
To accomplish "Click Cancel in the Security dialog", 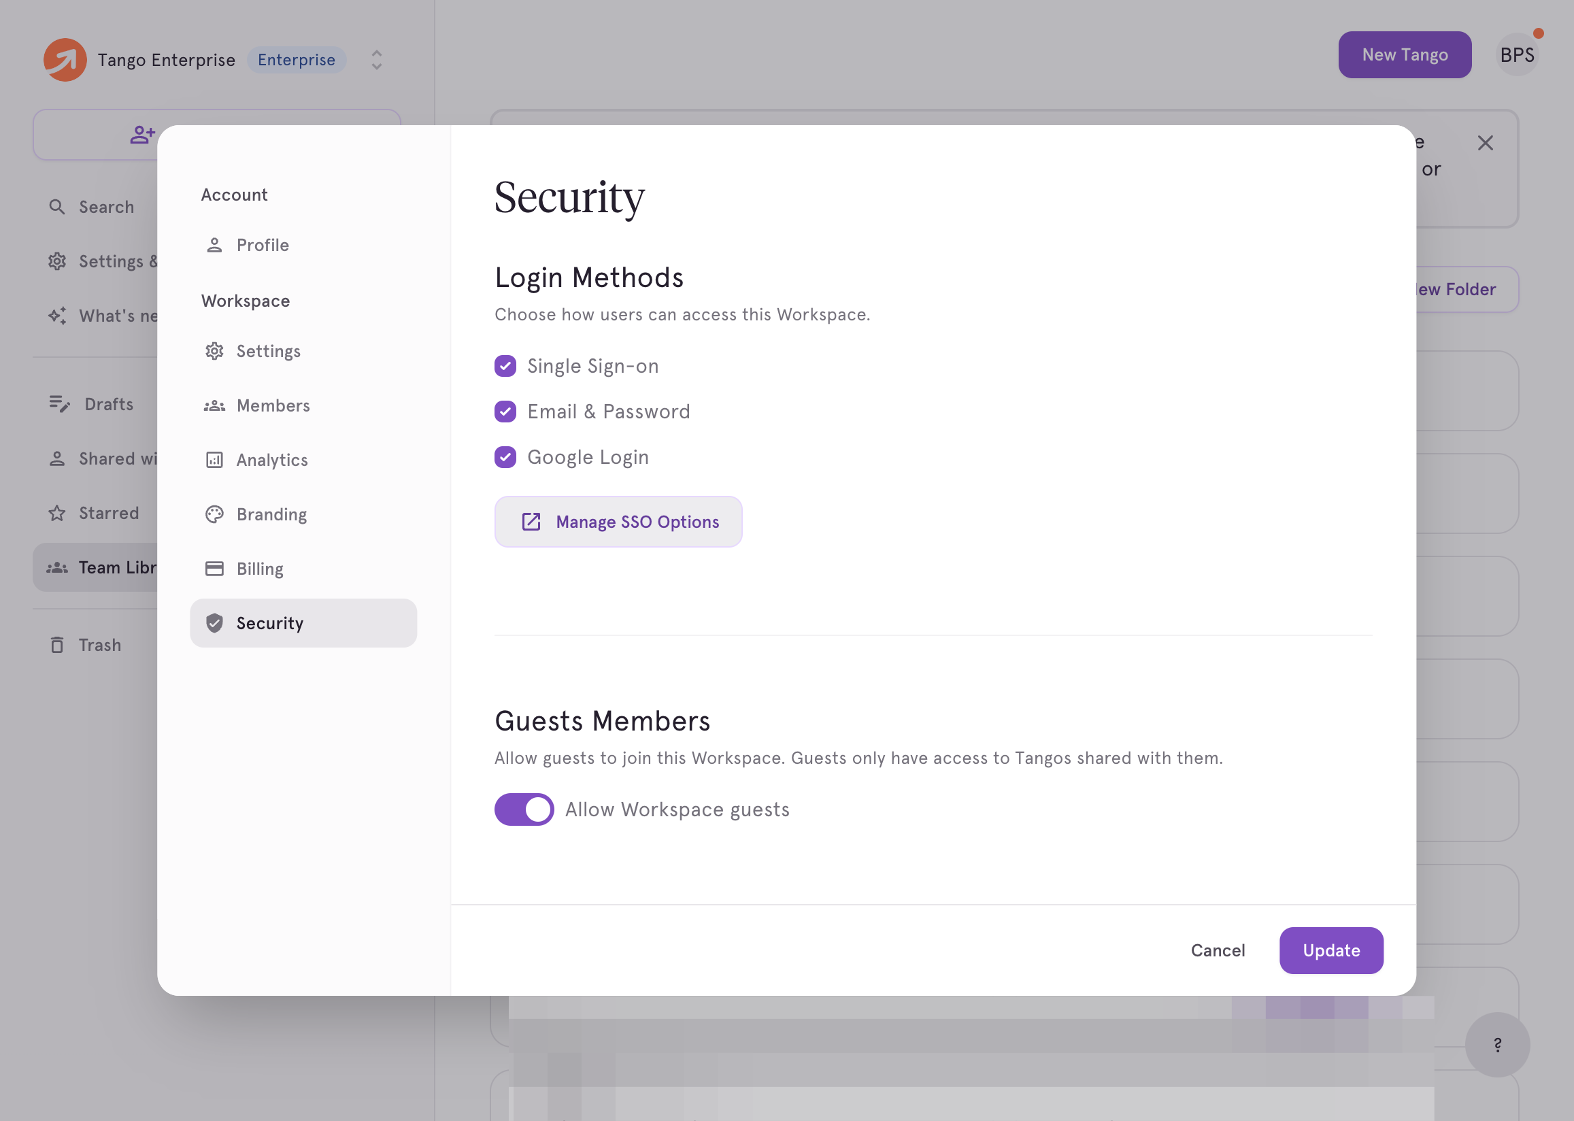I will tap(1218, 950).
